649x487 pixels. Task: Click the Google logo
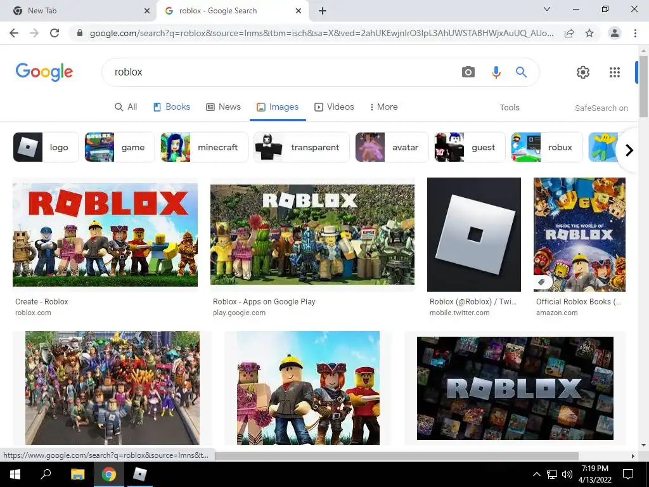point(44,72)
